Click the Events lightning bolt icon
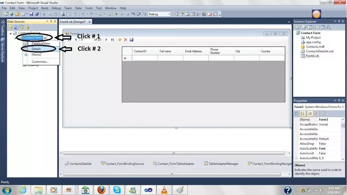 (x=316, y=114)
